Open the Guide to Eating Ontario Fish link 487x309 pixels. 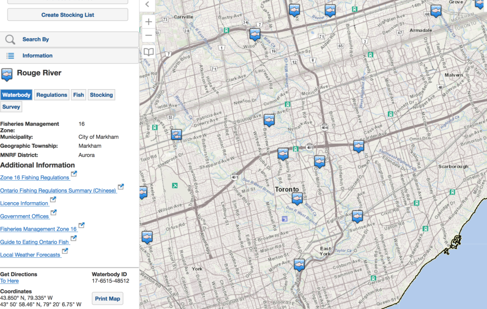coord(34,242)
